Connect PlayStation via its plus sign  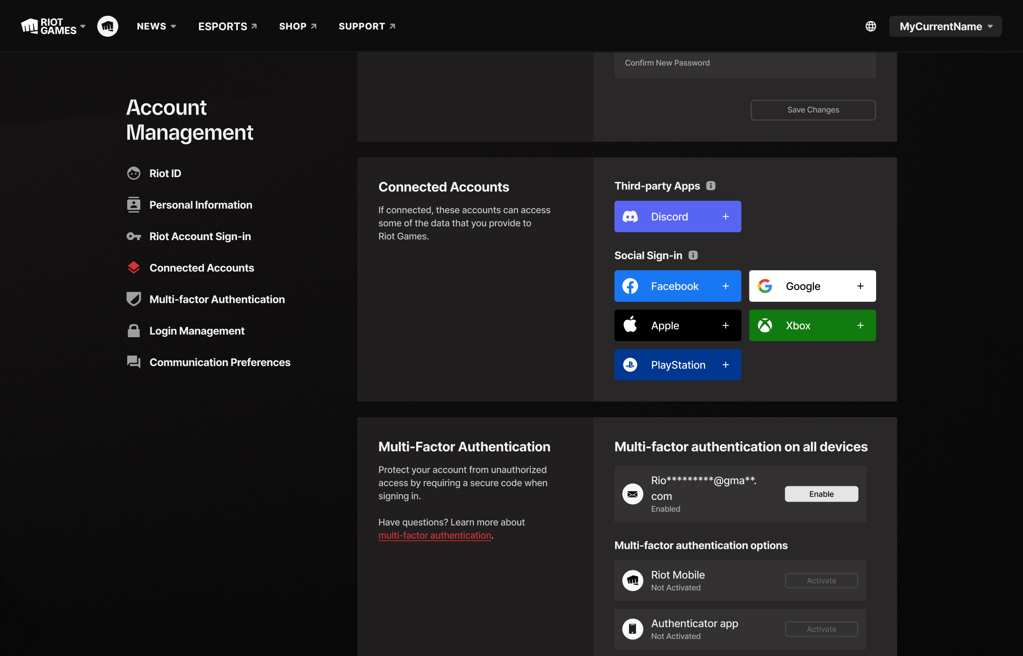click(x=726, y=365)
